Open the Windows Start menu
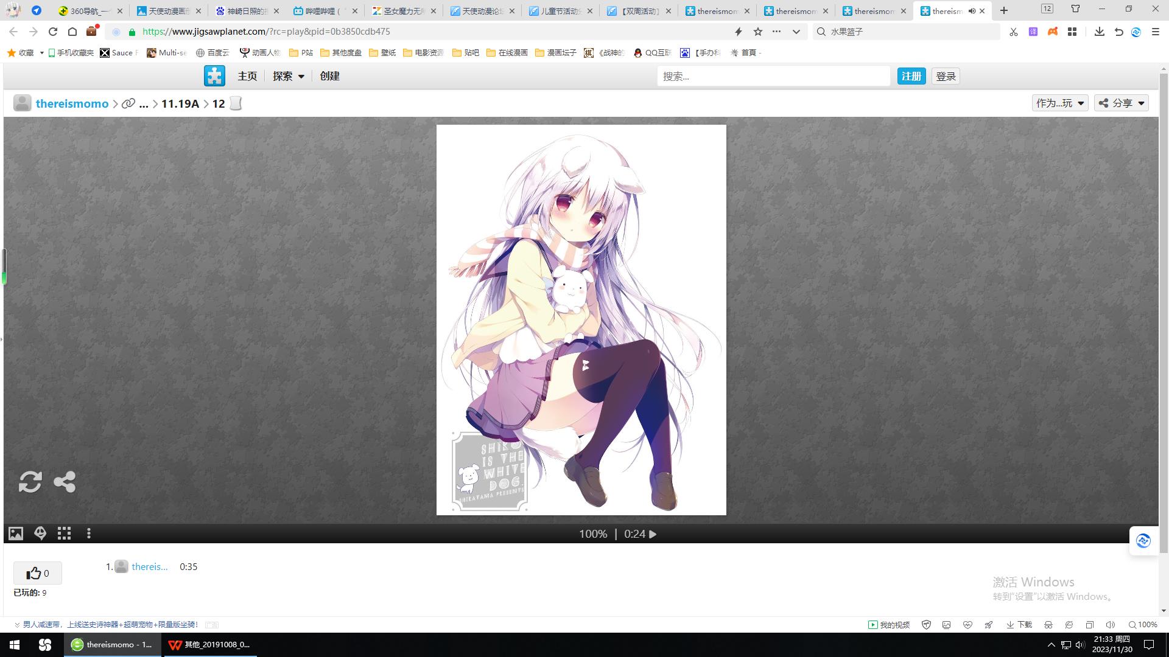Screen dimensions: 1169x657 pyautogui.click(x=15, y=645)
